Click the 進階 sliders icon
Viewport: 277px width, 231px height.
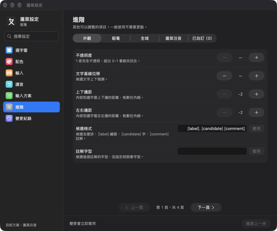(x=9, y=107)
